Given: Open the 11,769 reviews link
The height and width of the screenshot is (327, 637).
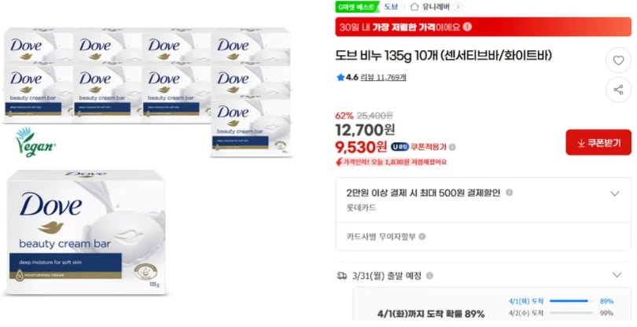Looking at the screenshot, I should pyautogui.click(x=383, y=77).
